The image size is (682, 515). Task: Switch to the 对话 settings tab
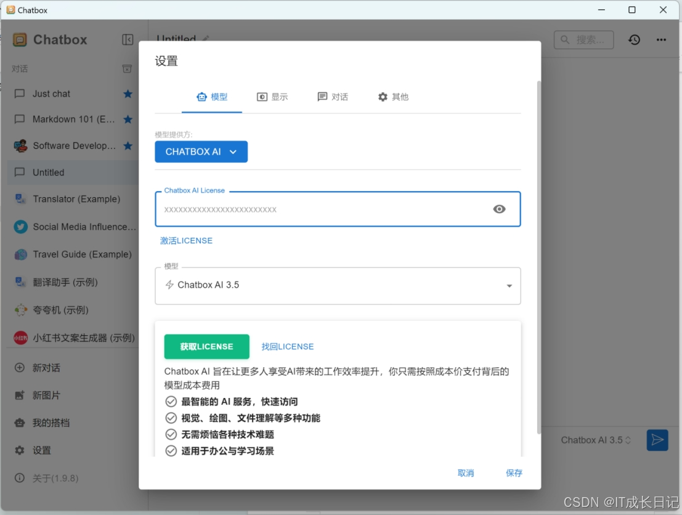click(x=333, y=97)
